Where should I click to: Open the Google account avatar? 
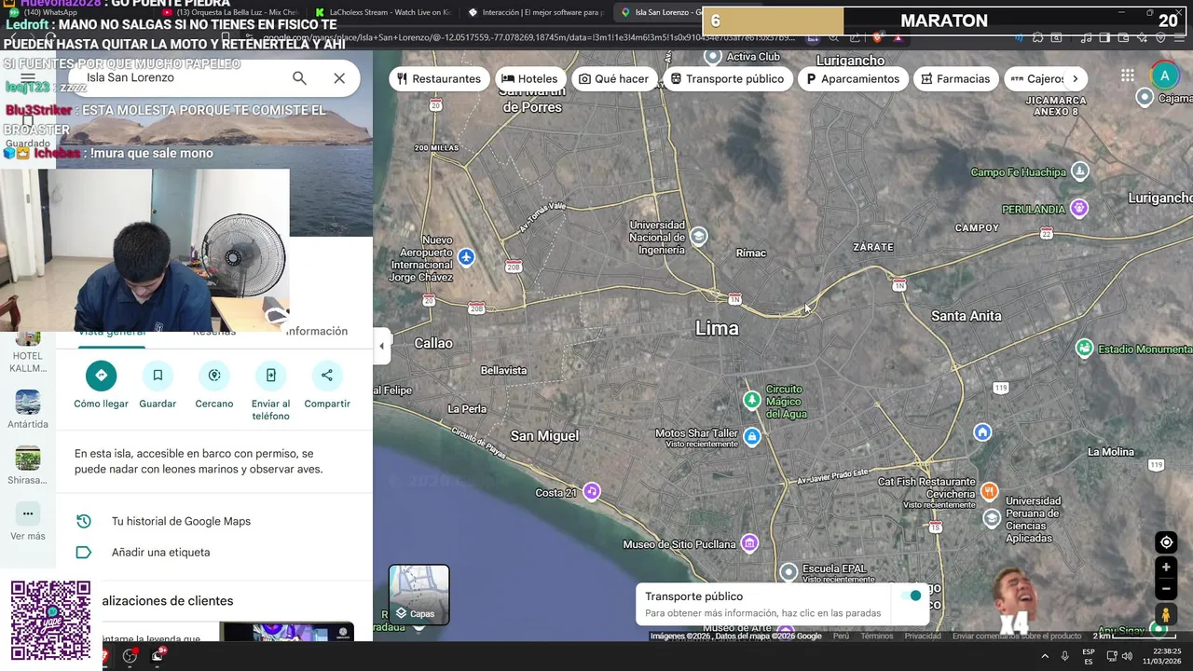click(1164, 76)
